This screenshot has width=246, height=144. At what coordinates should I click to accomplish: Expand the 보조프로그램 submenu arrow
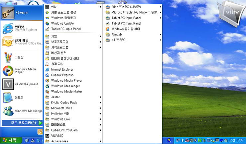click(x=100, y=42)
